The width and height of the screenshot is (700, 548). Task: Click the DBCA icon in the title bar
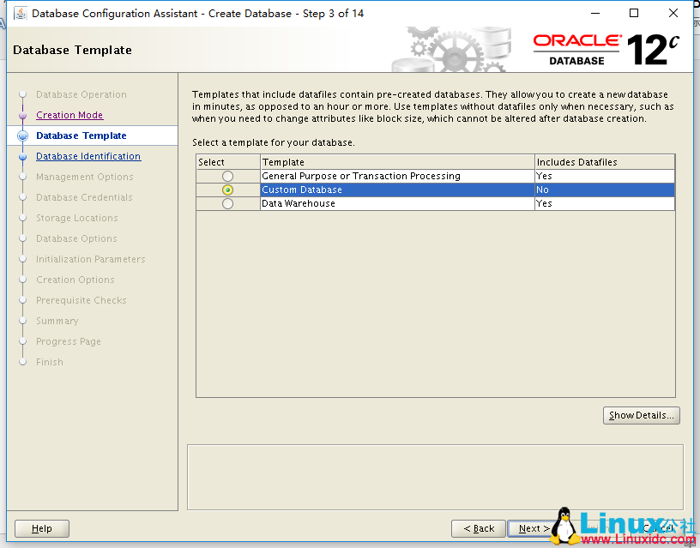click(19, 13)
